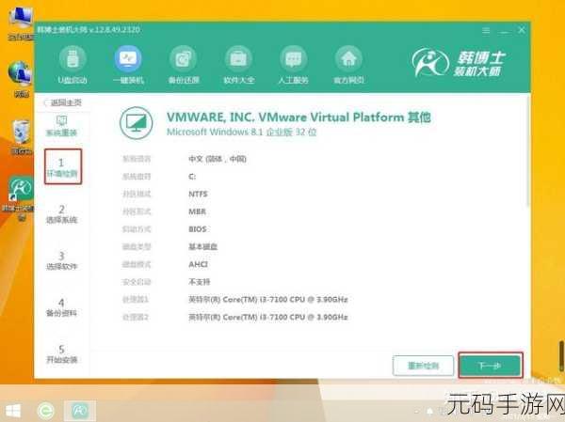
Task: Select step 2 选择系统
Action: pos(61,214)
